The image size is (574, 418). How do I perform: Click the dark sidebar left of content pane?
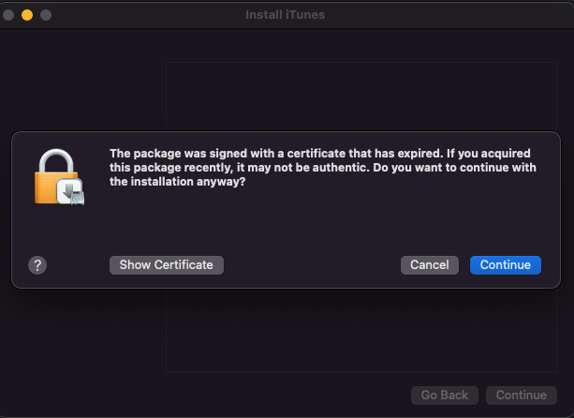pos(84,337)
